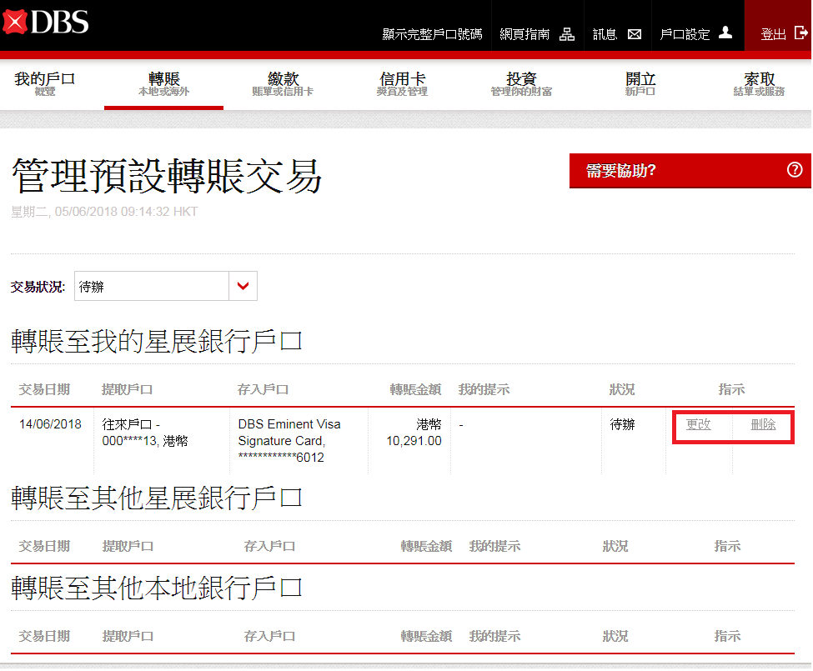This screenshot has height=671, width=813.
Task: Click the DBS logo
Action: tap(46, 23)
